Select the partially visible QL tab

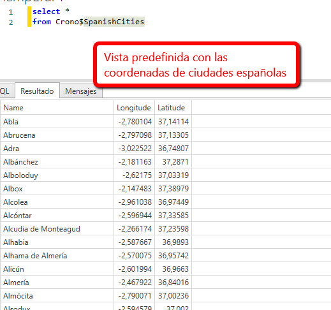5,91
